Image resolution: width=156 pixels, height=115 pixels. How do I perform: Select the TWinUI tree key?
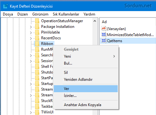(x=47, y=112)
